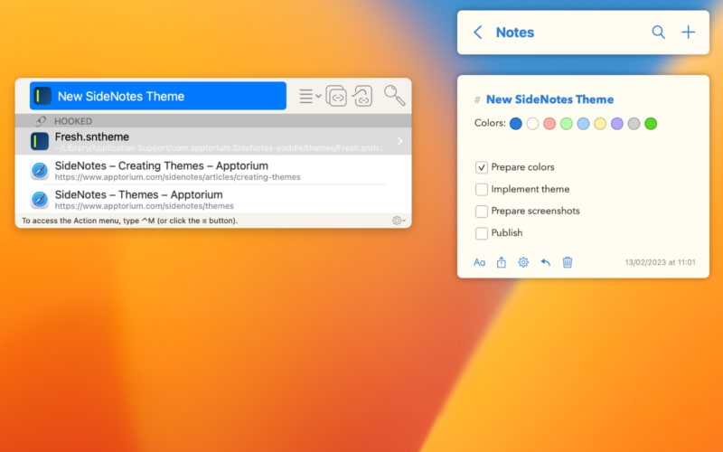Open the Fresh.sntheme hooked item
The width and height of the screenshot is (723, 452).
tap(213, 141)
